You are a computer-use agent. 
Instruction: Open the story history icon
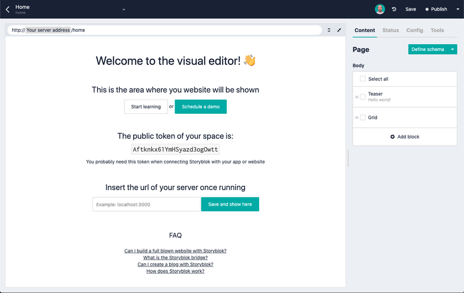pyautogui.click(x=394, y=9)
